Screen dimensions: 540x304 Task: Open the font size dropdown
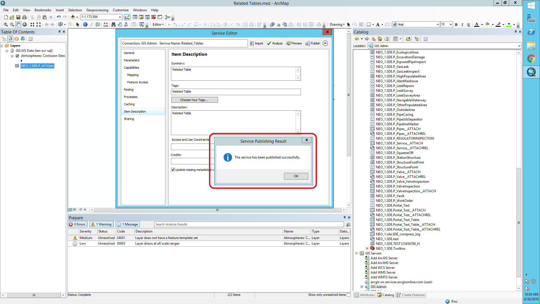(x=451, y=24)
